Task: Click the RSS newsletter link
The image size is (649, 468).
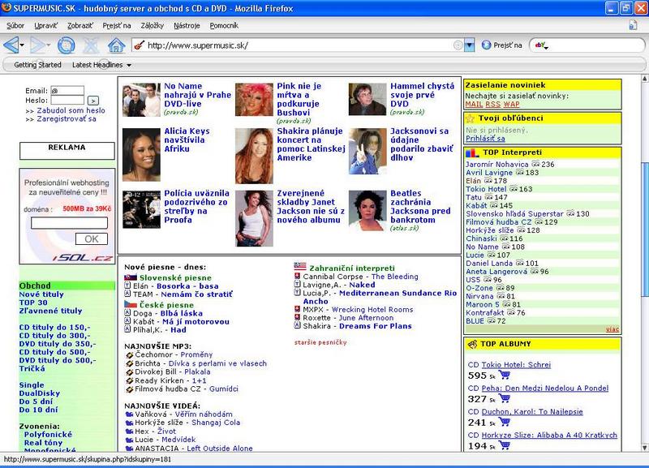Action: tap(493, 104)
